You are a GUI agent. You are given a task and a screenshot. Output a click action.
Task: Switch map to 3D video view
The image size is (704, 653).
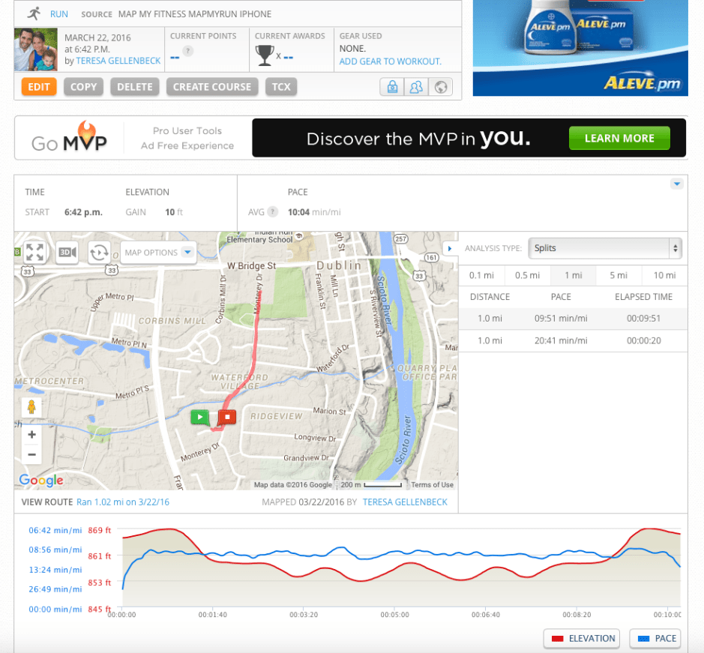[67, 253]
